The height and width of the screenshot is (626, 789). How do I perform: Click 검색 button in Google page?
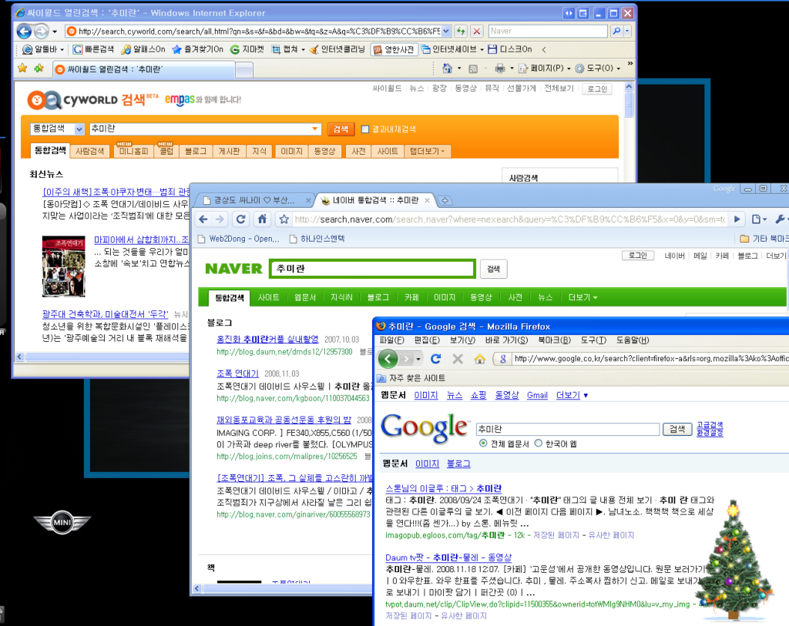(677, 429)
